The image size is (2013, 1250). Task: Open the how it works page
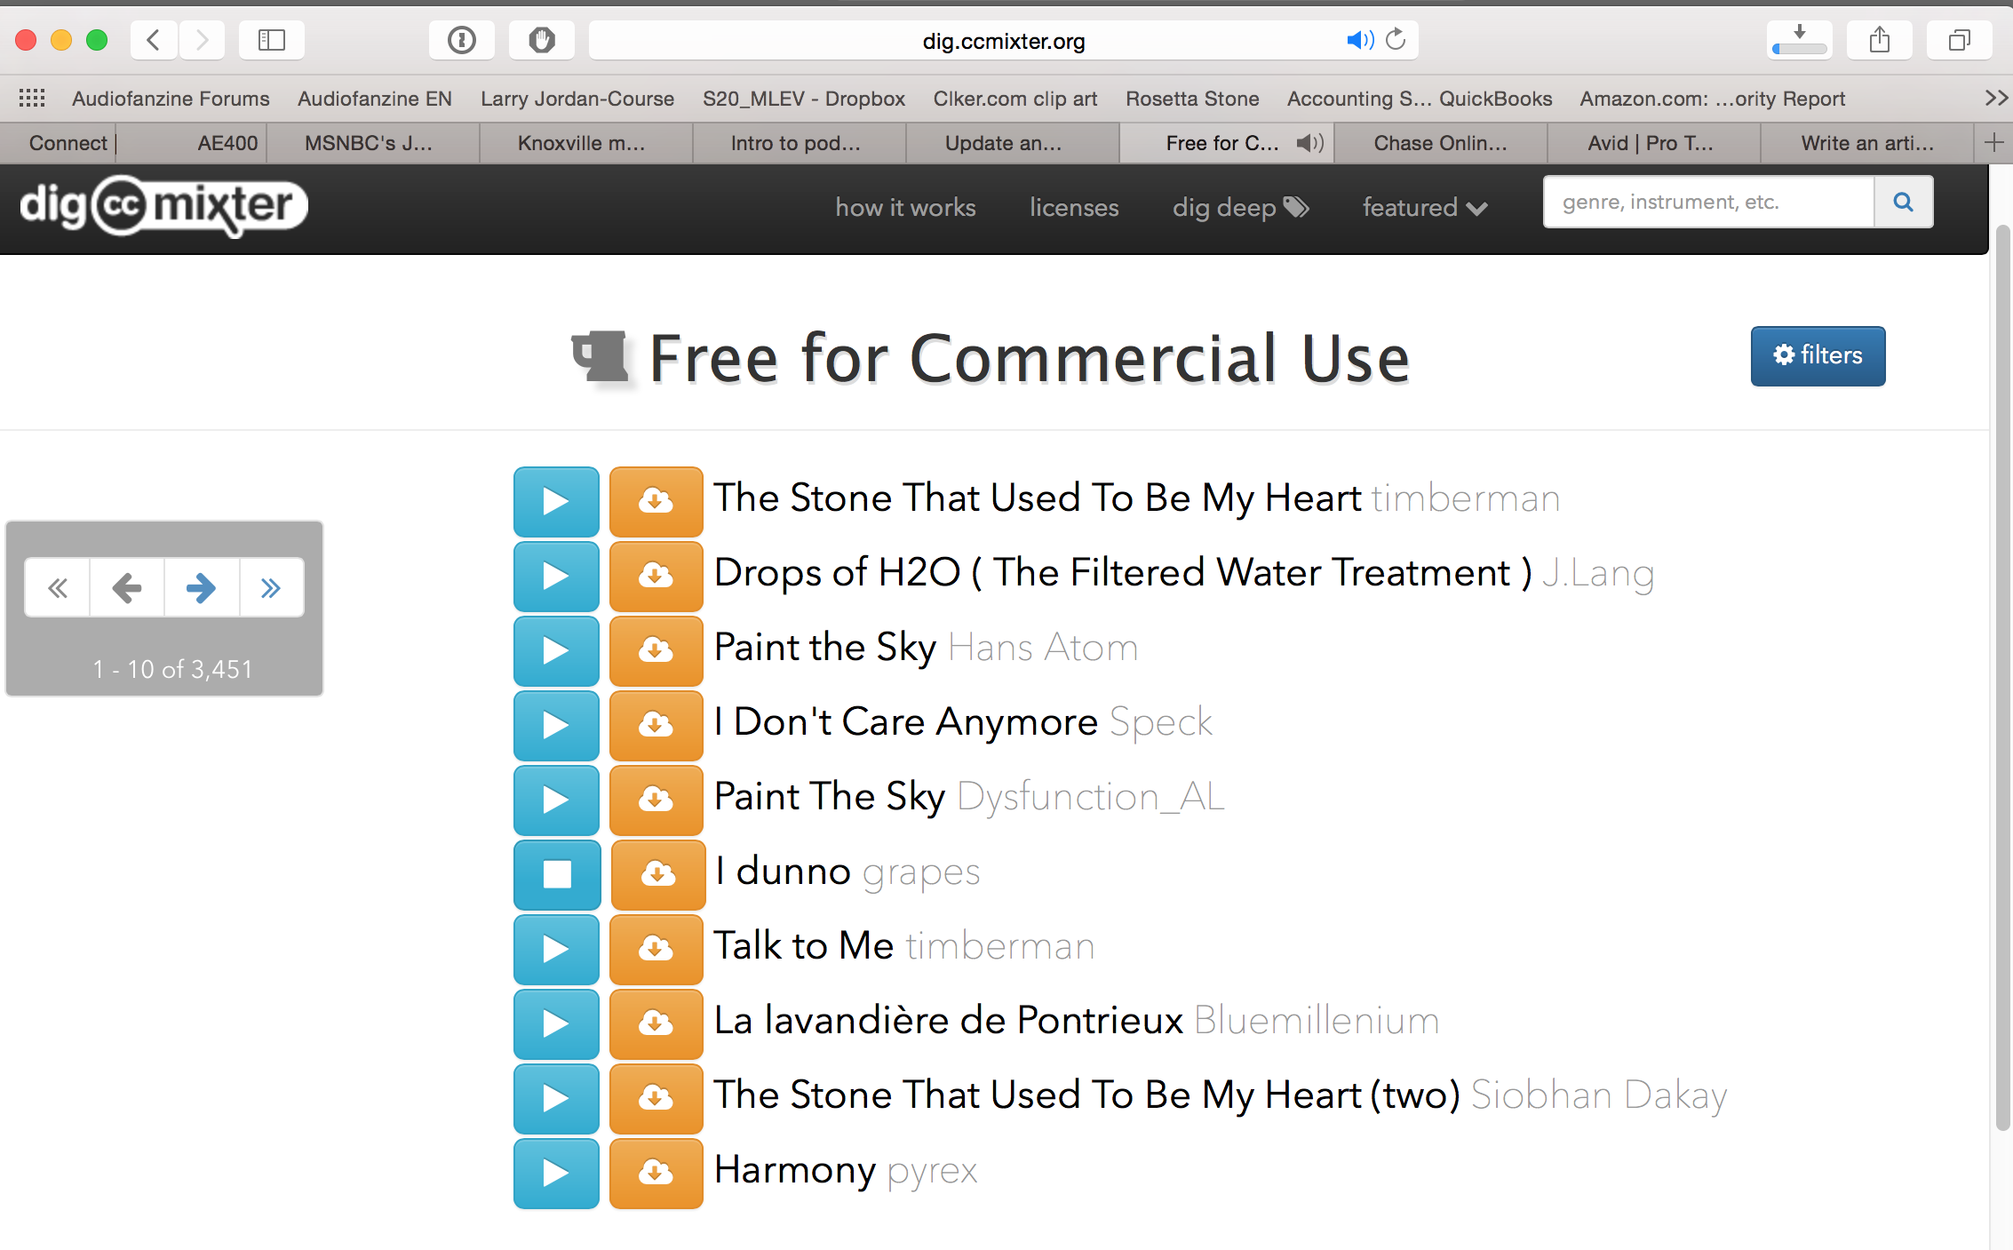pos(904,208)
